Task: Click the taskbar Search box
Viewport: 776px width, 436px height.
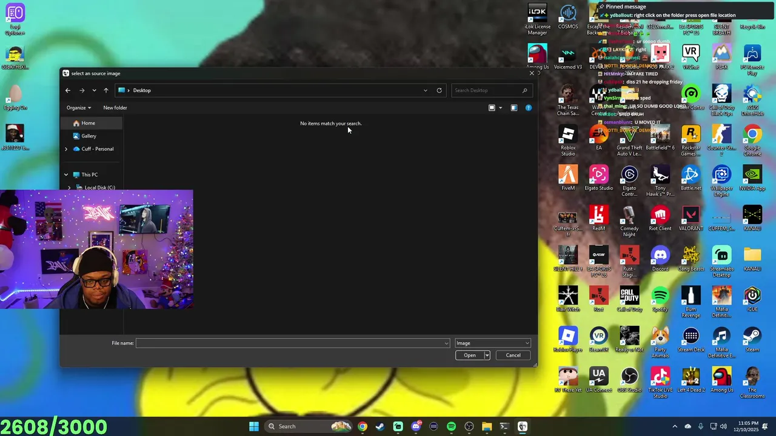Action: pyautogui.click(x=310, y=426)
